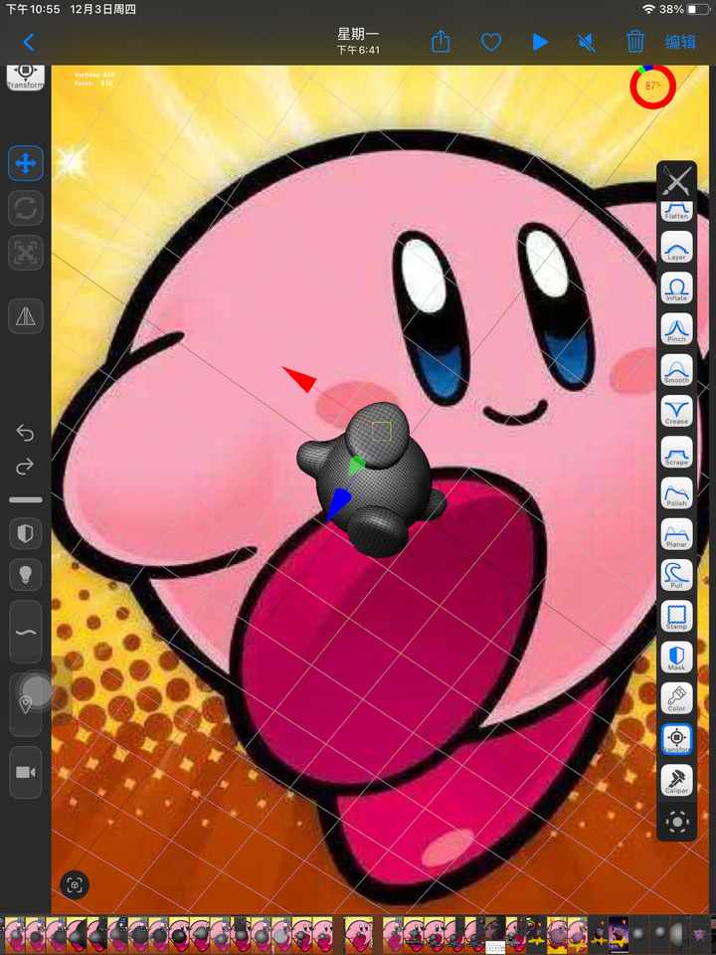The height and width of the screenshot is (955, 716).
Task: Tap the 编辑 edit button
Action: (680, 42)
